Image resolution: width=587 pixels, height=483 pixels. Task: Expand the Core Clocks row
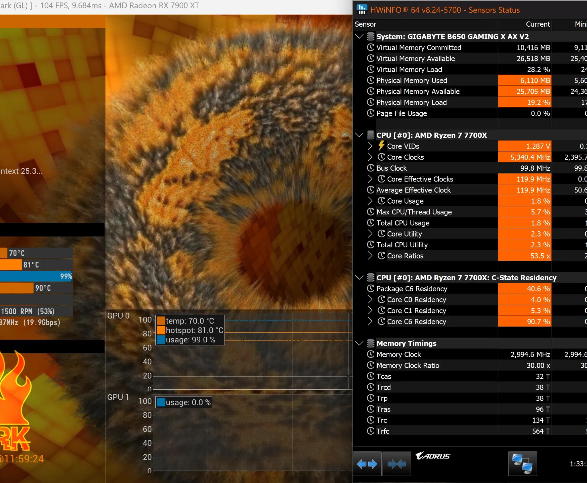(370, 157)
